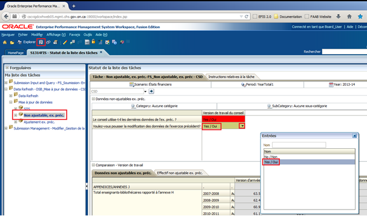The image size is (367, 216).
Task: Switch to Effectif non ajustable ex. préc. tab
Action: click(179, 173)
